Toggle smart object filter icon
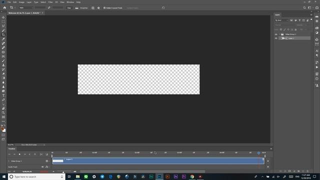This screenshot has height=180, width=320. [x=308, y=20]
